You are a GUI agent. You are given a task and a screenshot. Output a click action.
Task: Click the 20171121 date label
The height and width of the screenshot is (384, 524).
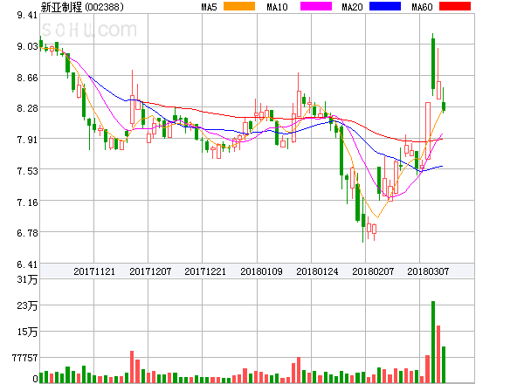pos(94,271)
